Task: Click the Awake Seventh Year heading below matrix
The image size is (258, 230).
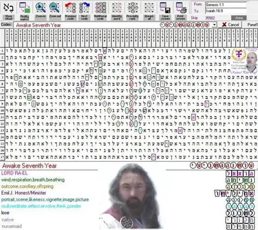Action: (x=30, y=166)
